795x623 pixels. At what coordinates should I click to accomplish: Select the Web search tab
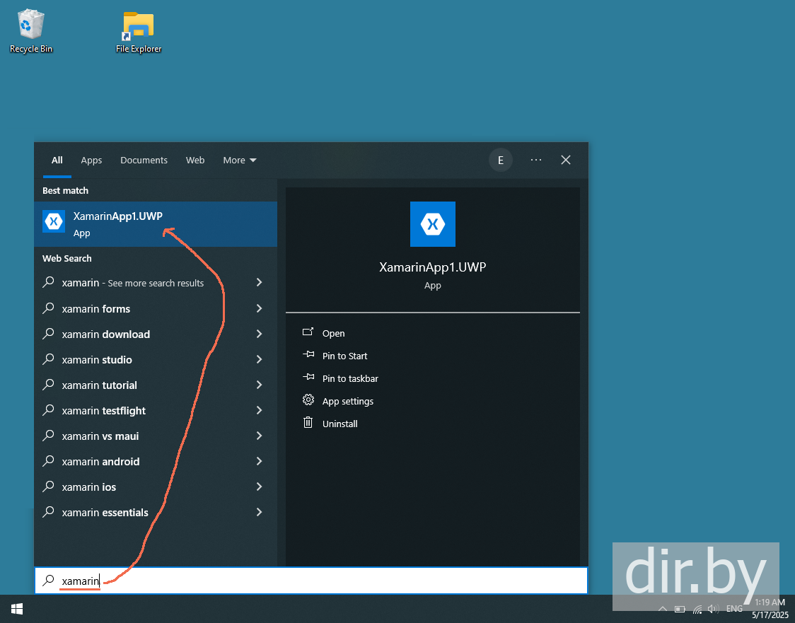click(195, 161)
